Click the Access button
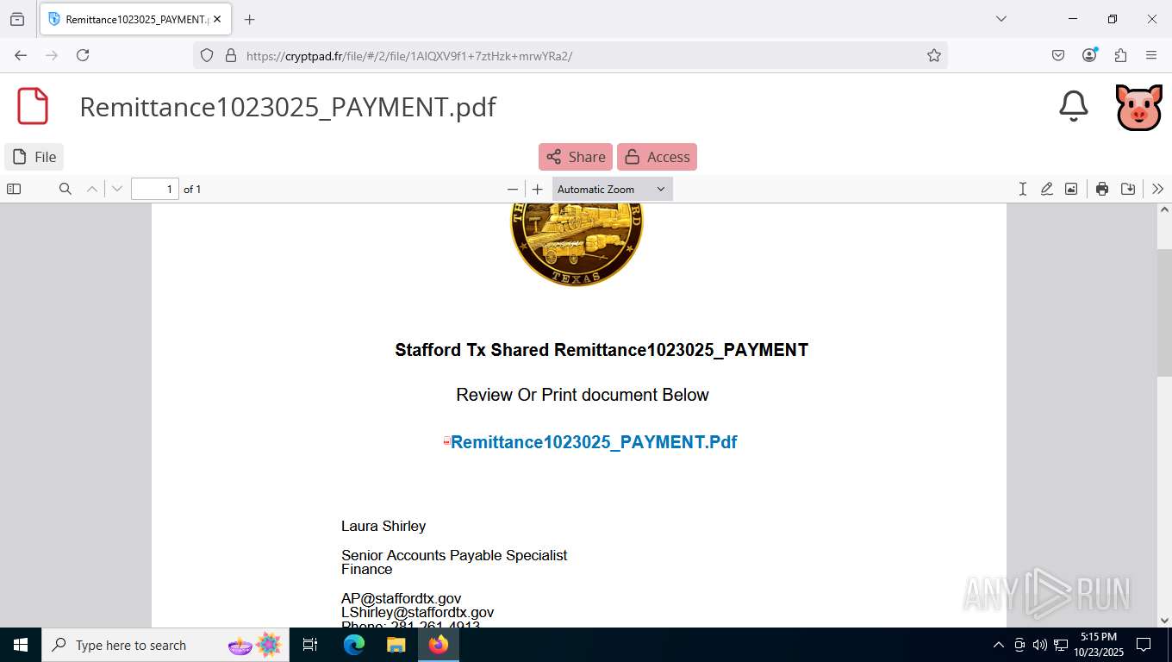1172x662 pixels. [x=657, y=157]
